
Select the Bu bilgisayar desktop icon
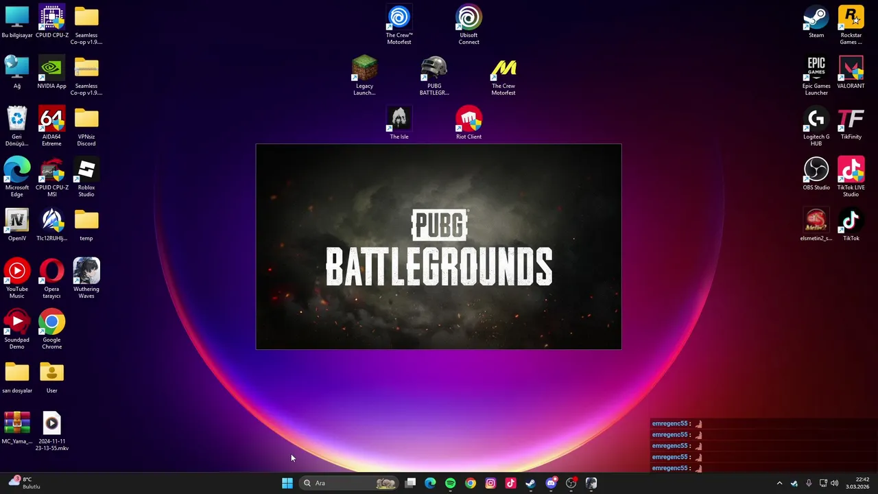click(x=17, y=21)
